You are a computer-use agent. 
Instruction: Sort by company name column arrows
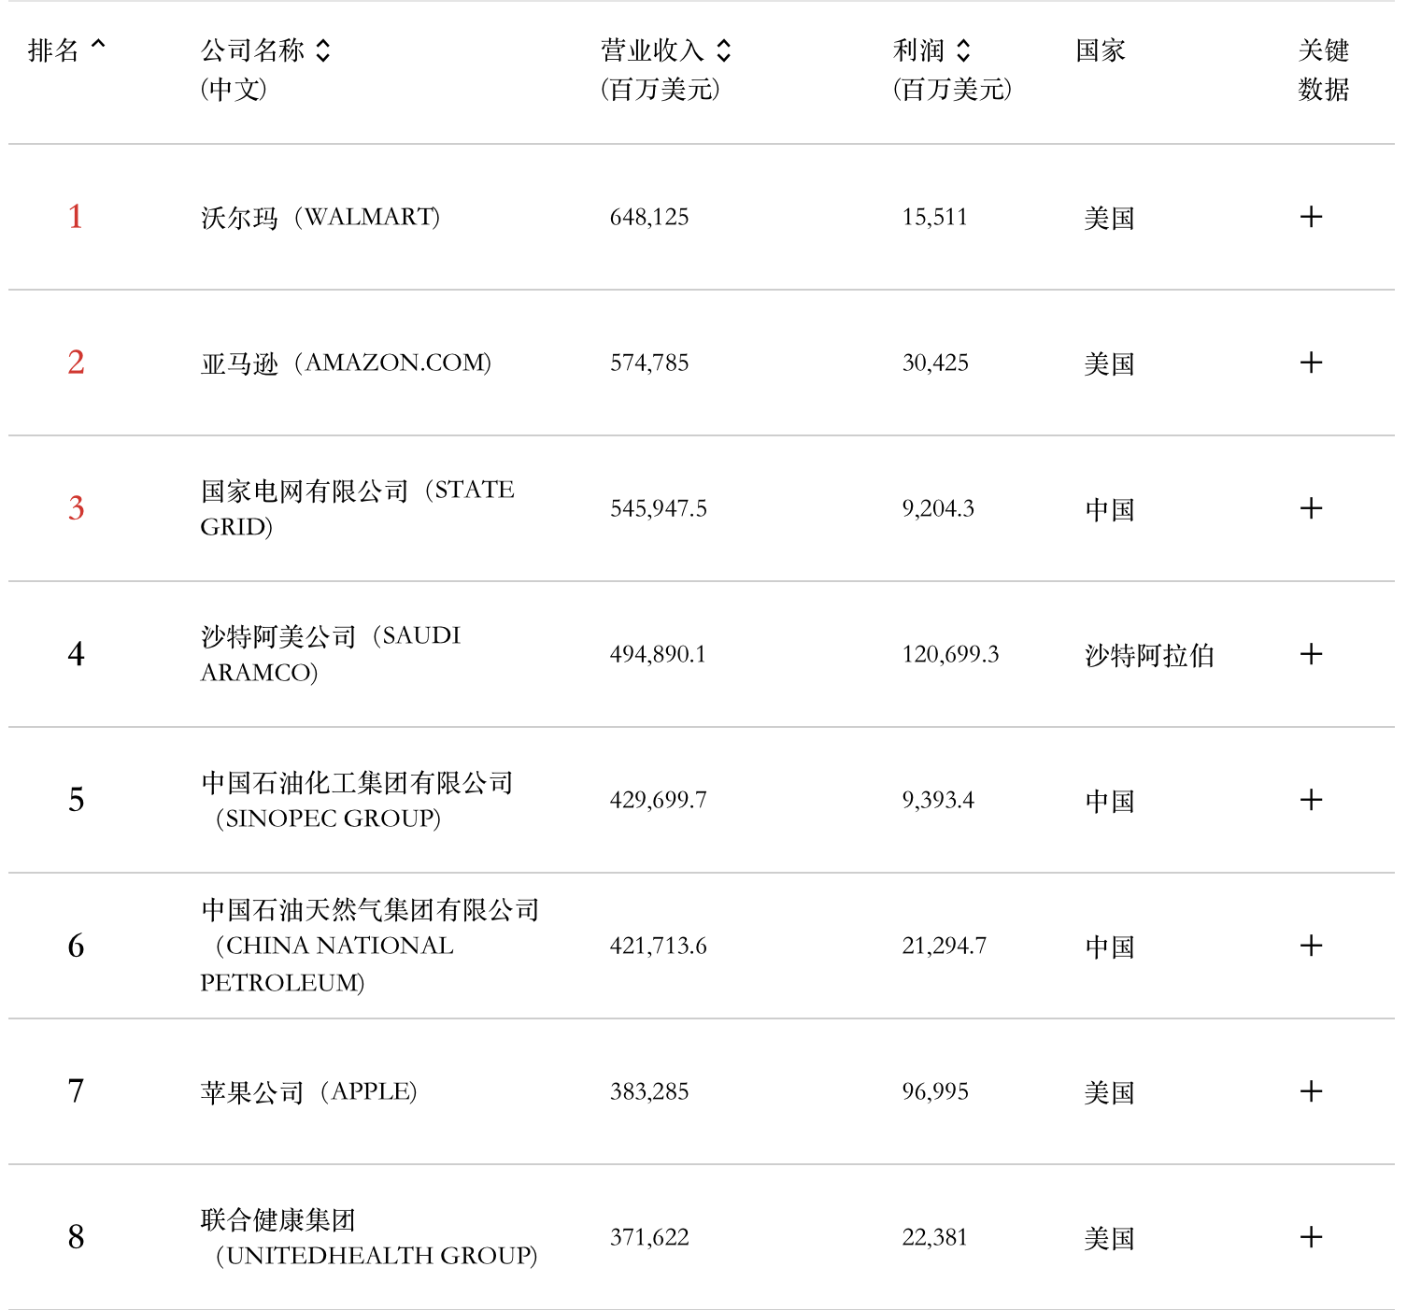[323, 50]
